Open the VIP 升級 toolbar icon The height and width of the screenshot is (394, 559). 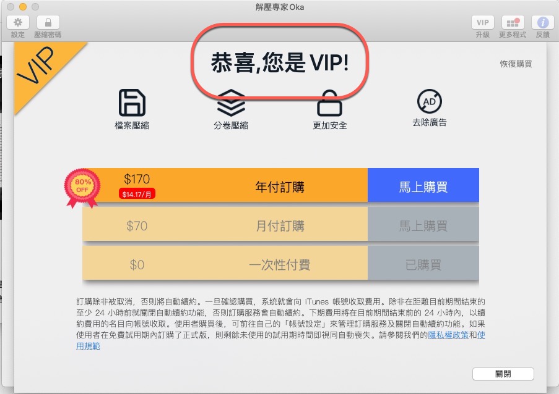coord(482,22)
